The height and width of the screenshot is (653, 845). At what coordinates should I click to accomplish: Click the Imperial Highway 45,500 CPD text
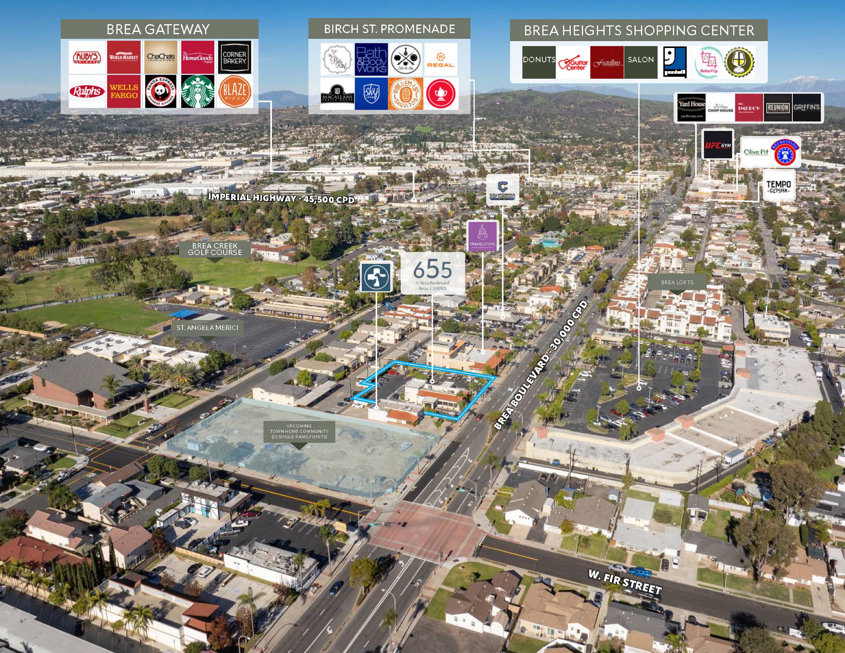[281, 198]
